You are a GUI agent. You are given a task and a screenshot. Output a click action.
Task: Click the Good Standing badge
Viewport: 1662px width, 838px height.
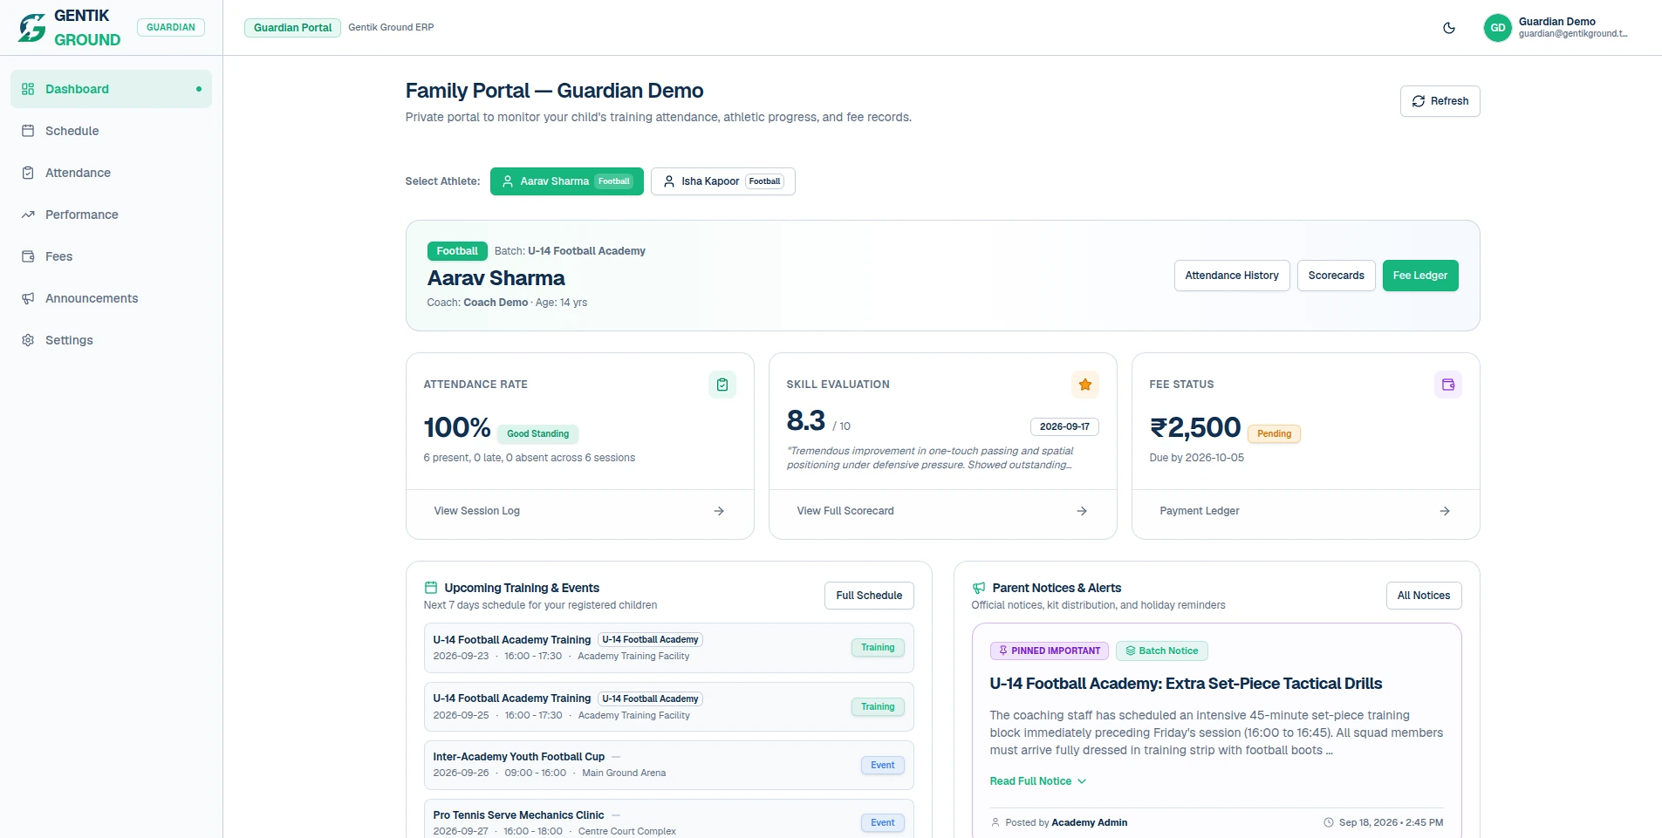coord(537,433)
